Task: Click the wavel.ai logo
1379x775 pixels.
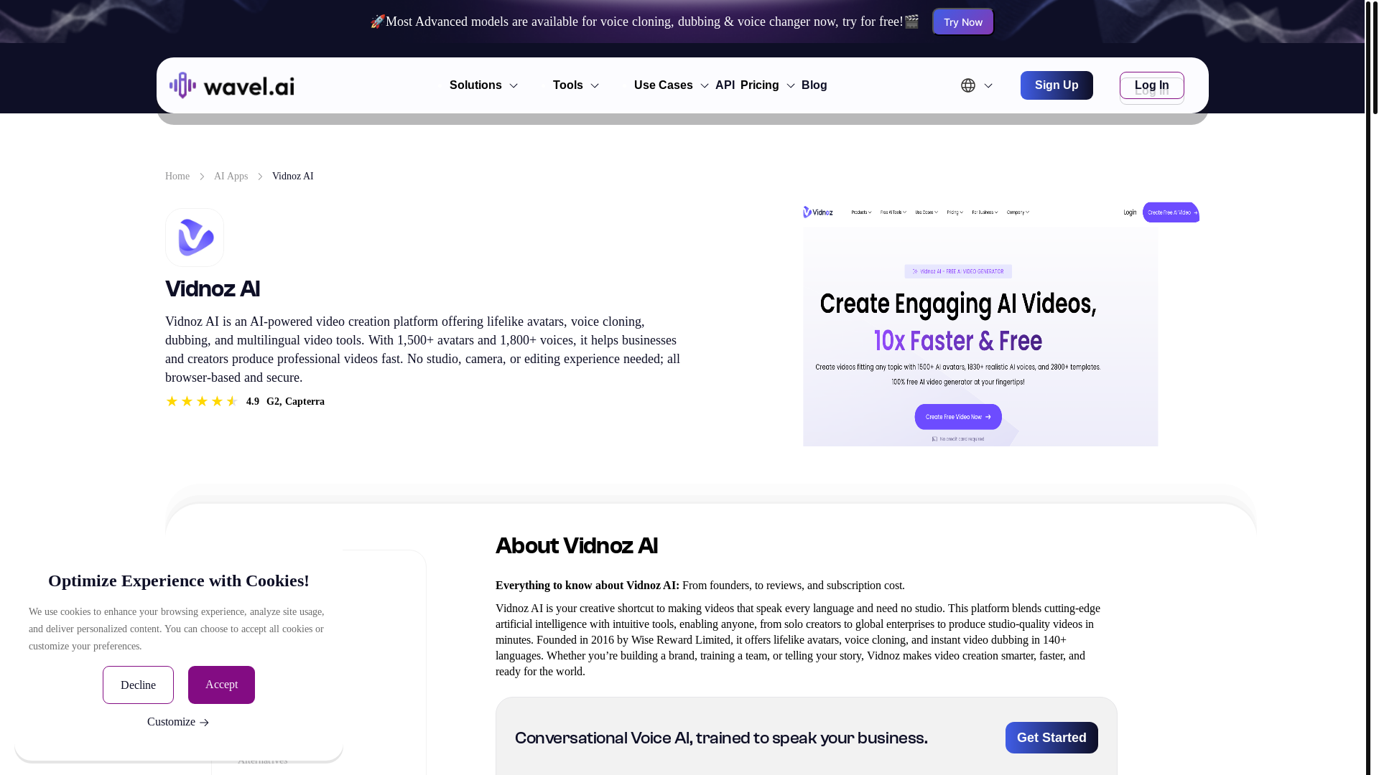Action: coord(231,85)
